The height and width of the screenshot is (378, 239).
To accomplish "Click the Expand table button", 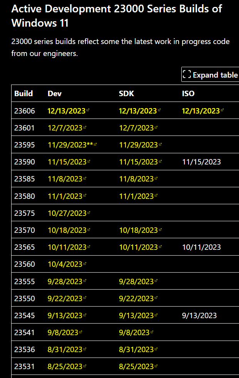I will (x=211, y=75).
